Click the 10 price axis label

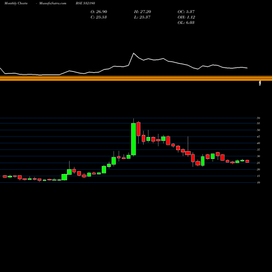coord(258,182)
